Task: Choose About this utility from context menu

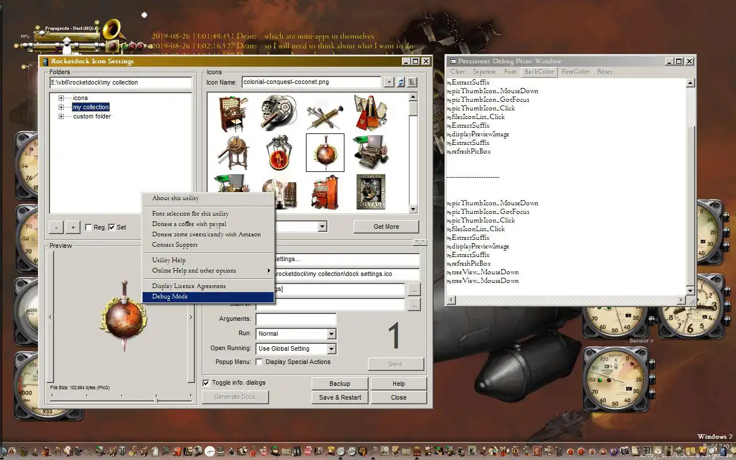Action: pyautogui.click(x=208, y=198)
